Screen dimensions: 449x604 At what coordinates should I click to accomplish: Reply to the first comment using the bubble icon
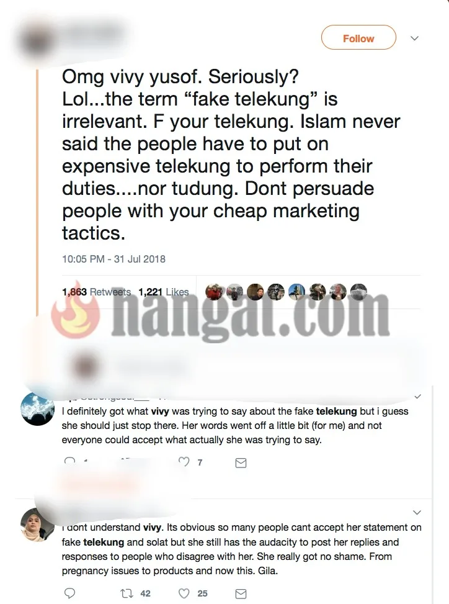(x=69, y=461)
